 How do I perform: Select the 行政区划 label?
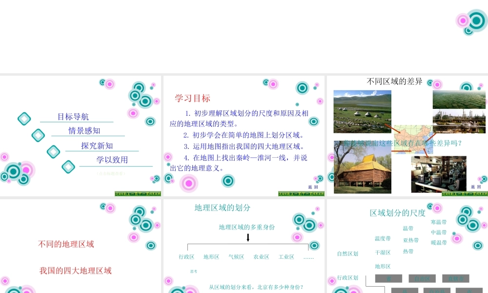[347, 277]
